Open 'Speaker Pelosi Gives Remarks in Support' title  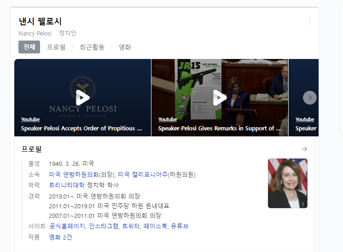(x=220, y=128)
